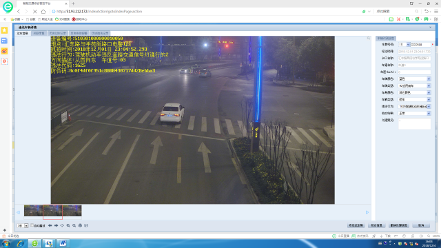Click the star favorites icon in the browser sidebar
The image size is (441, 248).
pos(4,30)
